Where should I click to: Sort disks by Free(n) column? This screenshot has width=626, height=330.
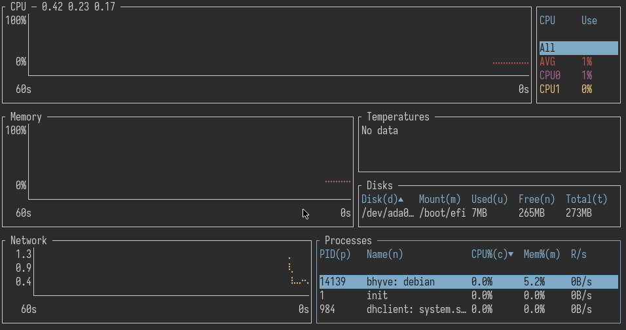tap(536, 199)
